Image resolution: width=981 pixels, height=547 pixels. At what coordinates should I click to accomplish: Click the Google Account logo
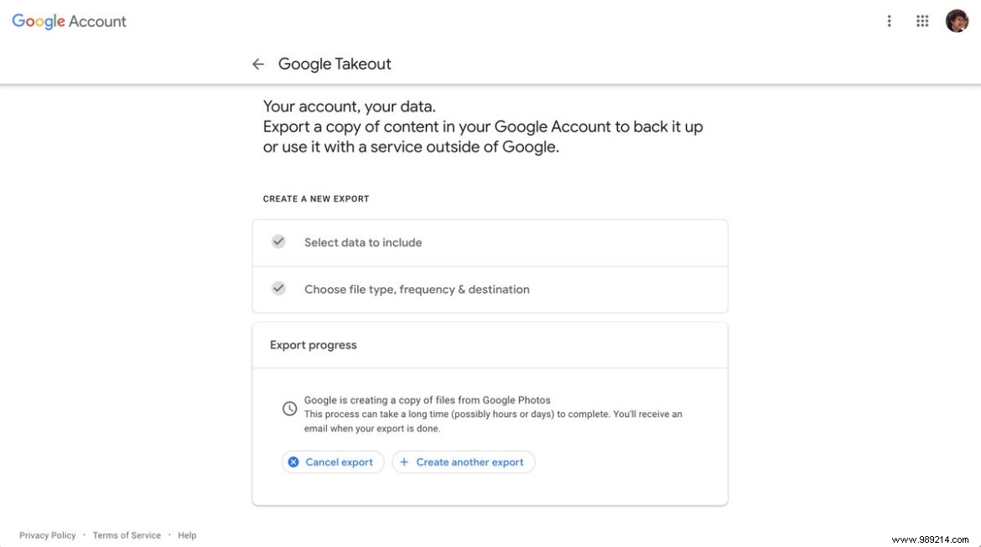click(68, 21)
